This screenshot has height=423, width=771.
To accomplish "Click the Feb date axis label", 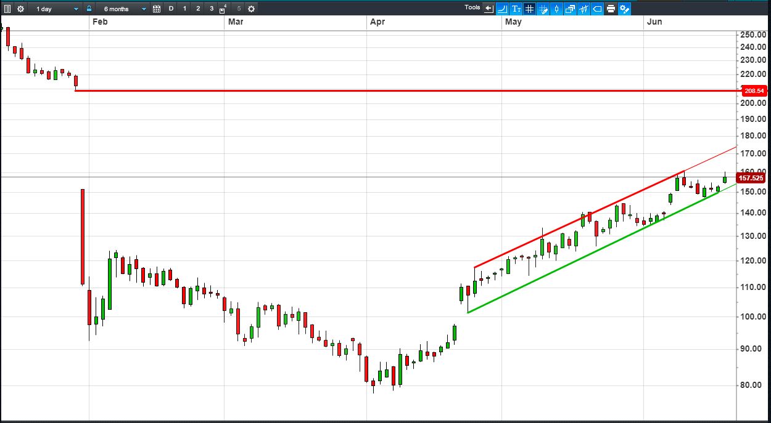I will coord(99,22).
